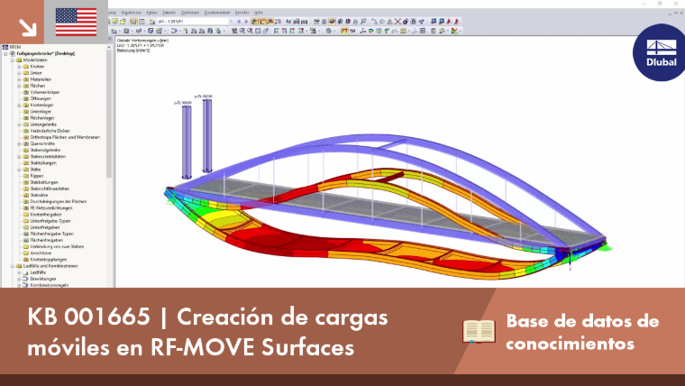Toggle the third highlighted result display button
Image resolution: width=685 pixels, height=386 pixels.
270,22
